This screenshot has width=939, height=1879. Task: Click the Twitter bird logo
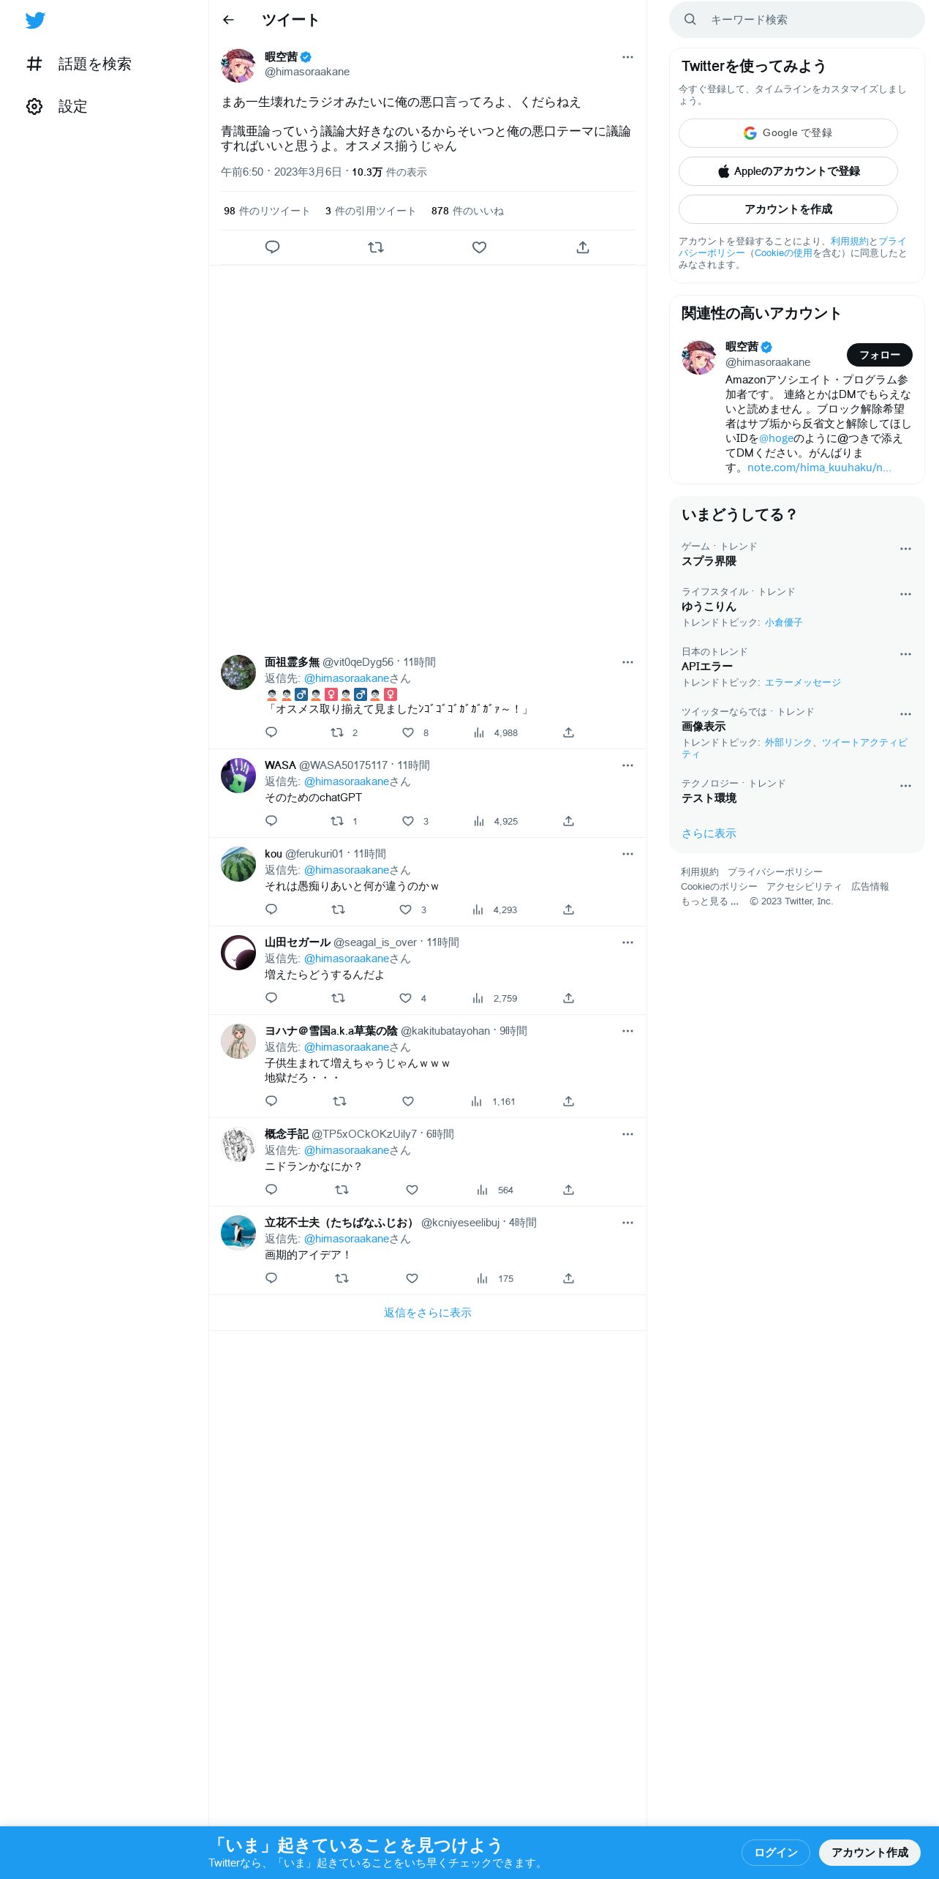(35, 20)
